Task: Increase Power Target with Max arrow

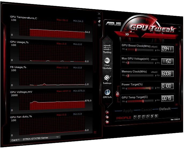Action: pos(156,88)
